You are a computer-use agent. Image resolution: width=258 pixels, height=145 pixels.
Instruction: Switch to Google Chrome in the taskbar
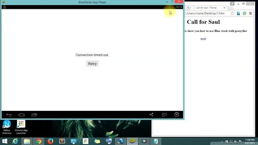point(39,141)
